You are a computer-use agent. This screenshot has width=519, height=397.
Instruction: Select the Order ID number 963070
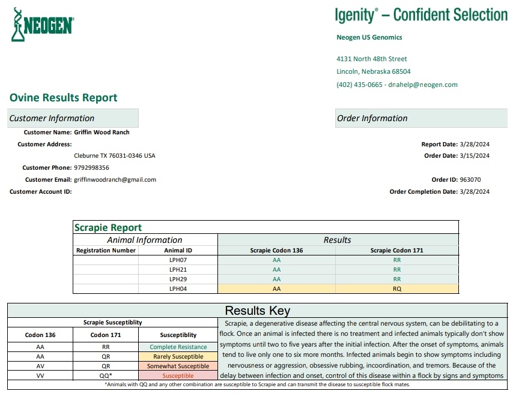coord(470,180)
